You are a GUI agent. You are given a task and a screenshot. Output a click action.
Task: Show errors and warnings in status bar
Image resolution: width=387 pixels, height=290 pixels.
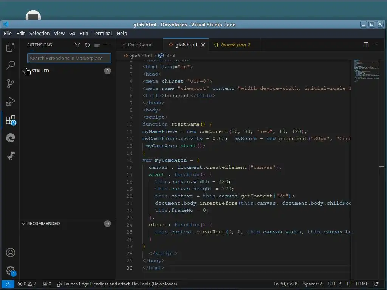click(x=27, y=284)
